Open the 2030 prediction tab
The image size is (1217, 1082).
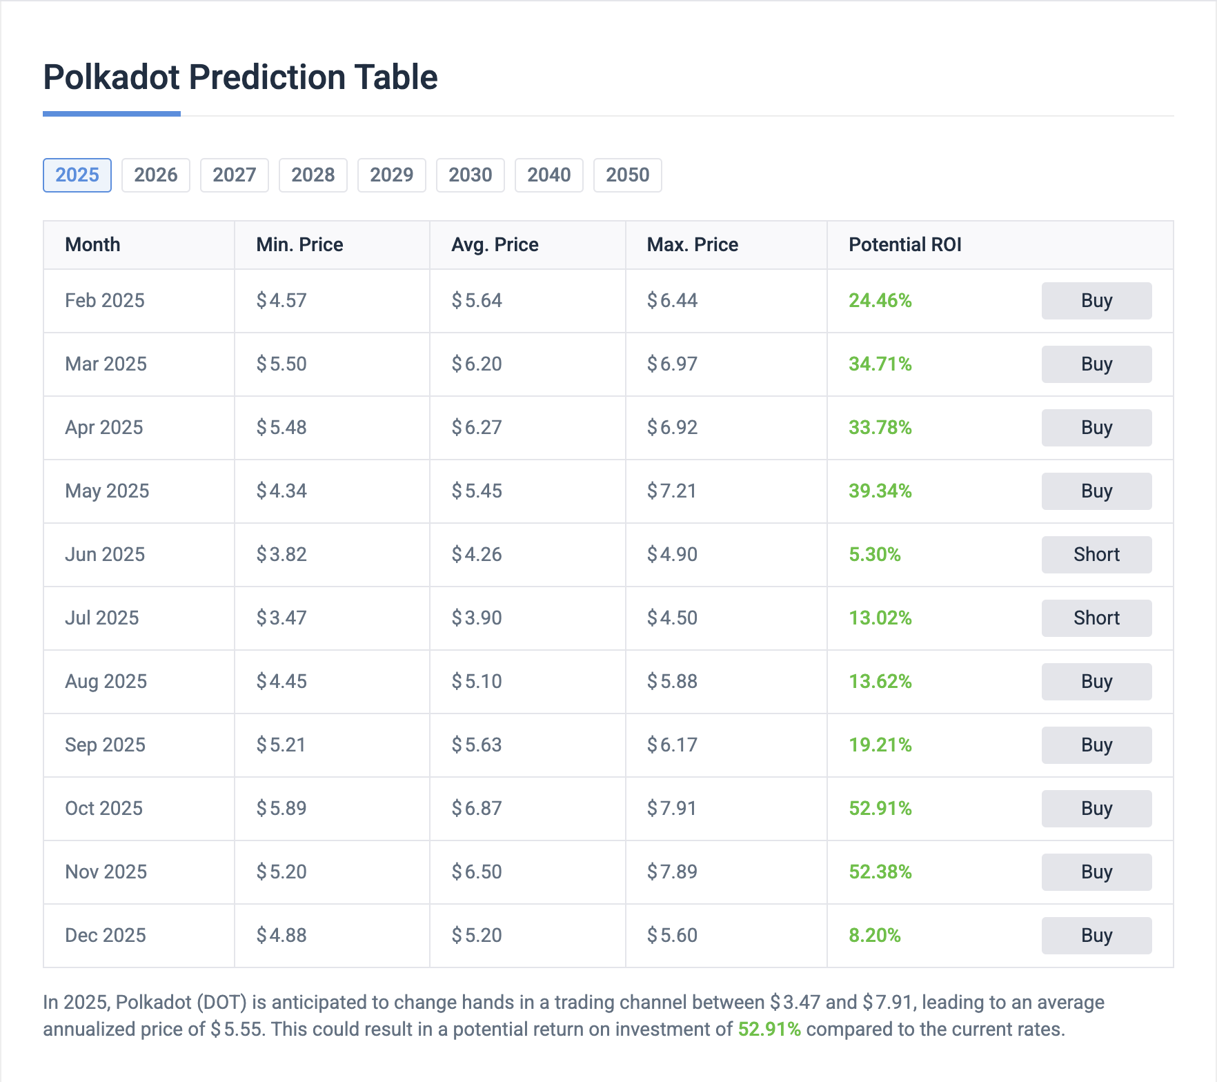coord(471,175)
